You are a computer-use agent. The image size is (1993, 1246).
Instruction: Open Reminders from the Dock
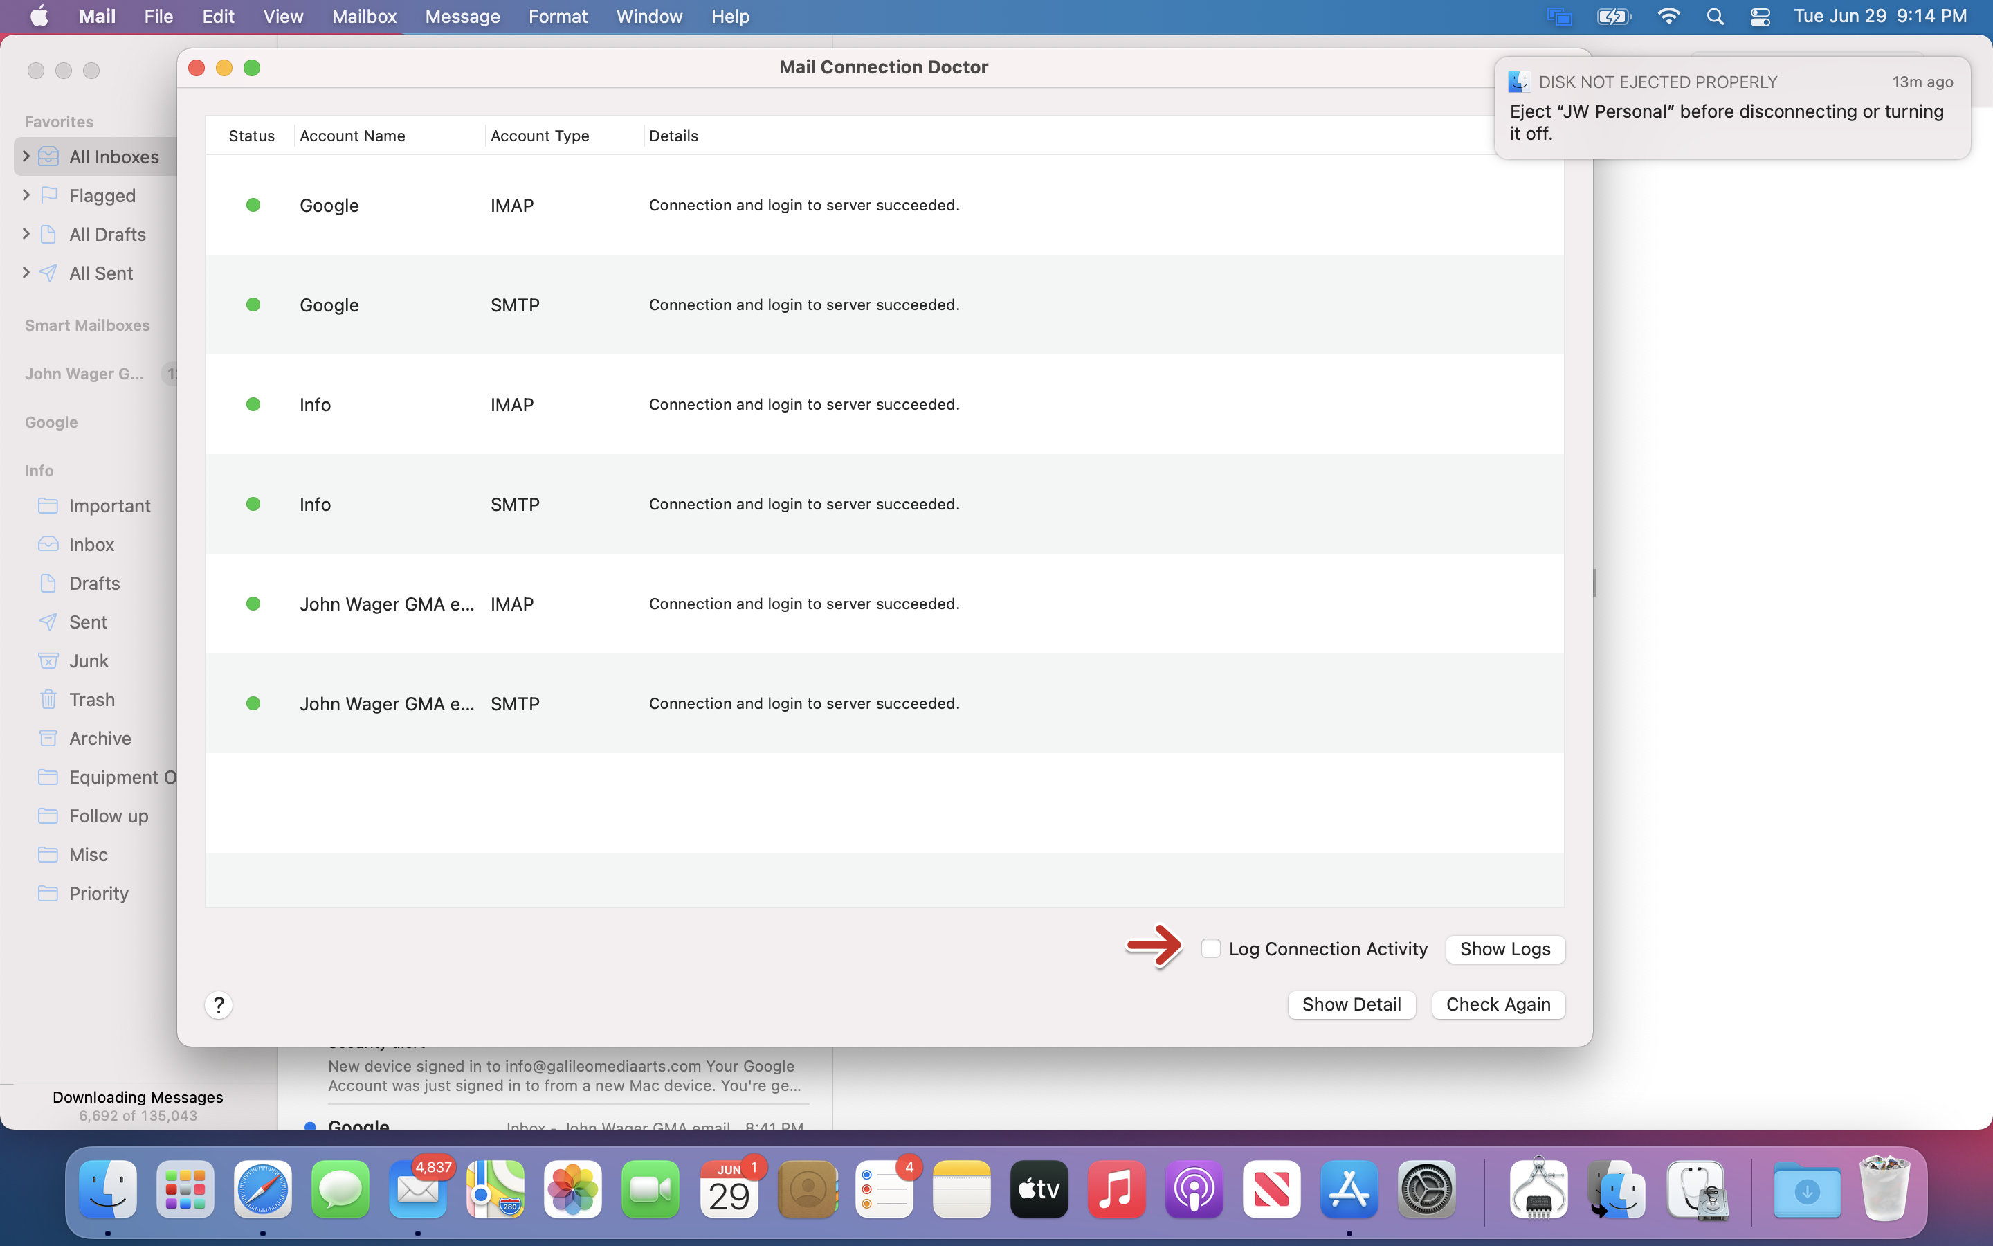click(x=884, y=1189)
